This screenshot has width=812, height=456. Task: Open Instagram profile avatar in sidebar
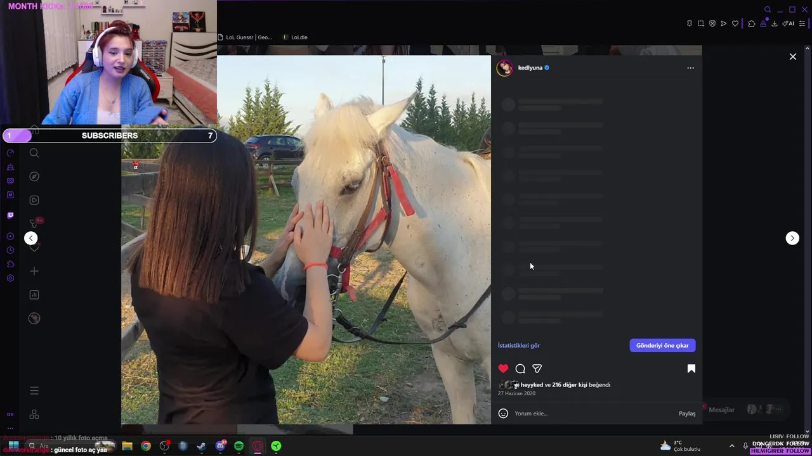(x=34, y=319)
